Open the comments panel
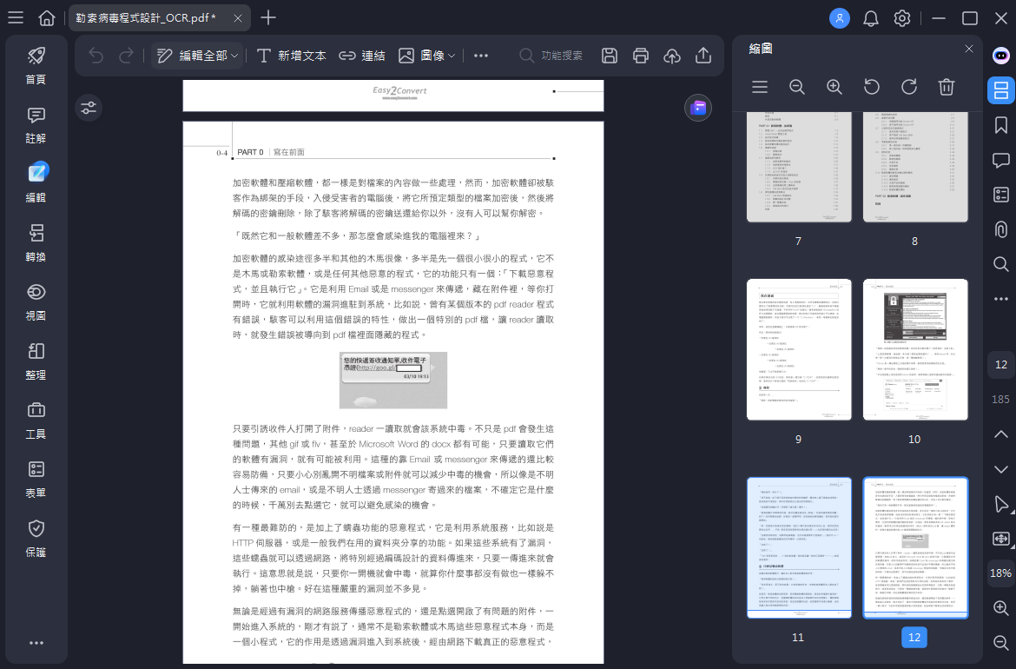 pos(1001,160)
